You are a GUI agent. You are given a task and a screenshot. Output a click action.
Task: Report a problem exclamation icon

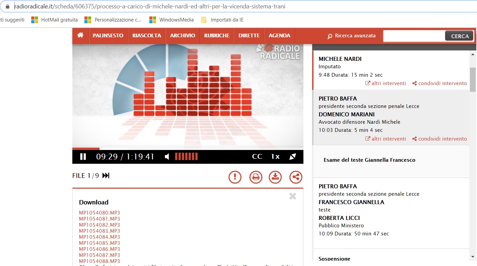point(235,177)
